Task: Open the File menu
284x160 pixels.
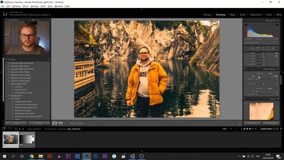Action: 3,6
